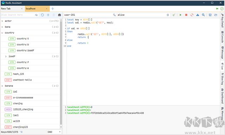Click the green flag icon in the tab bar
The width and height of the screenshot is (225, 135).
(217, 8)
